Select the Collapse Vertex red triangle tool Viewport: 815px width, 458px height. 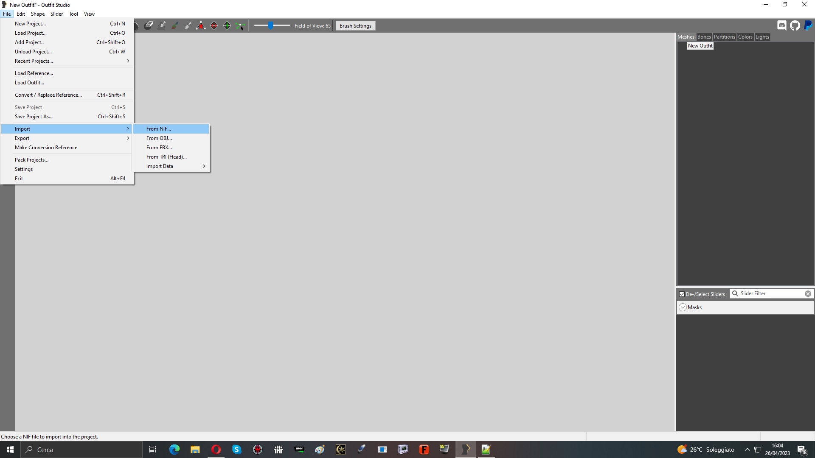point(201,26)
